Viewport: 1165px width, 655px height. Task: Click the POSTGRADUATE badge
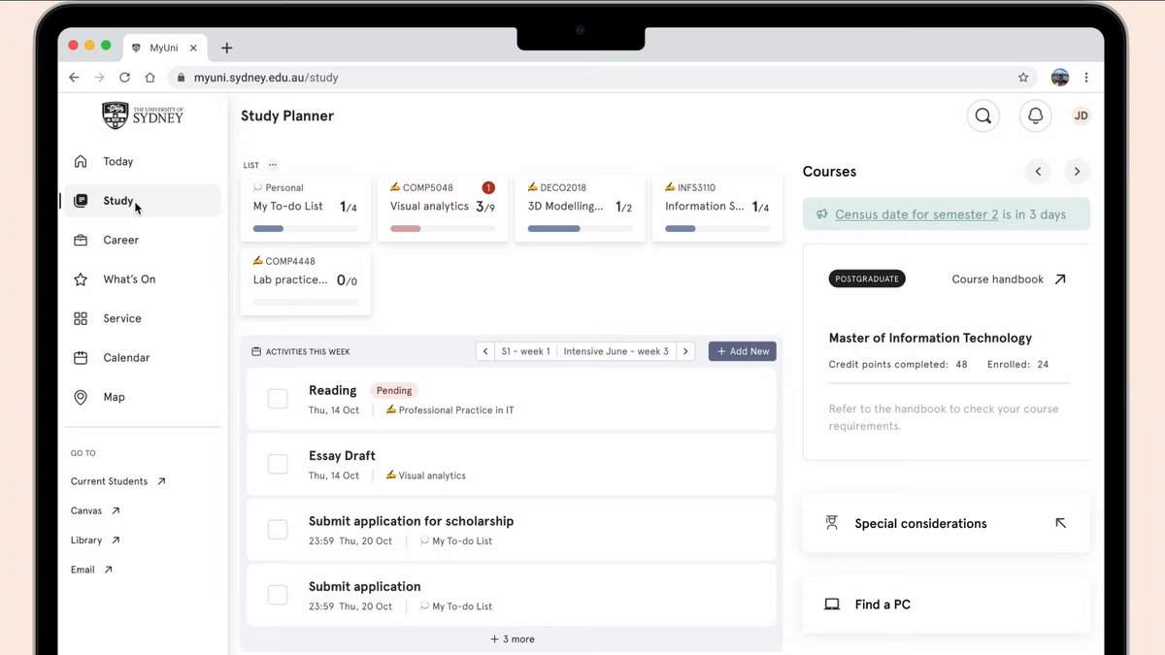pos(867,278)
